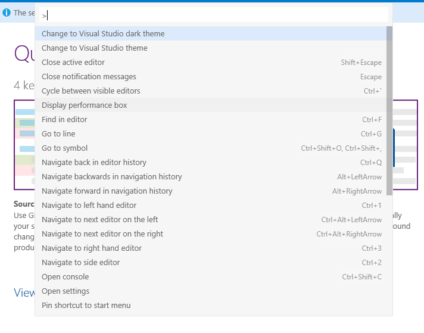Select Navigate back in editor history

[94, 163]
